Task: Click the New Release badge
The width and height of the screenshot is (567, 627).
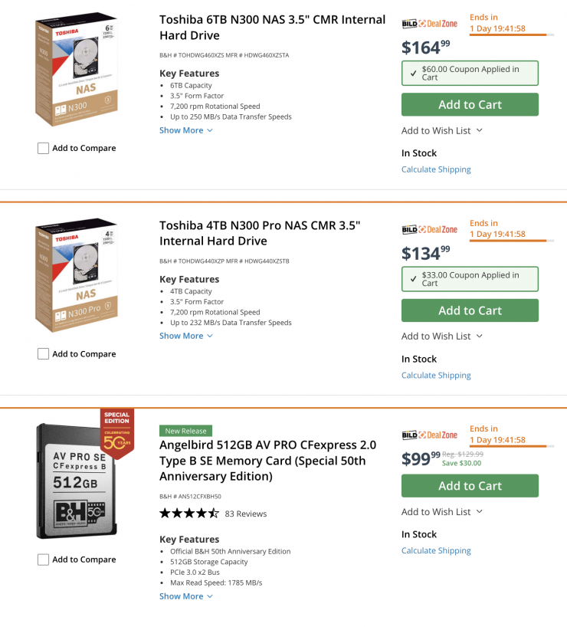Action: tap(185, 431)
